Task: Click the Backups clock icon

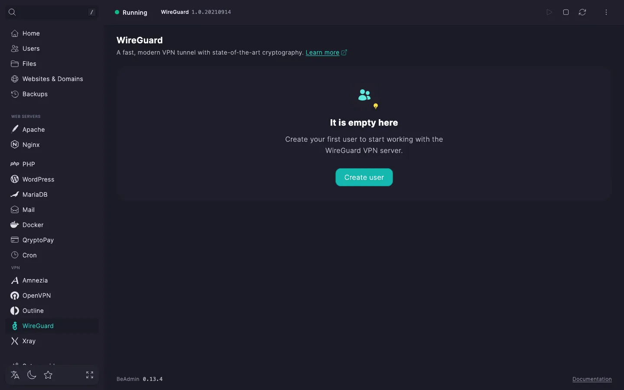Action: pos(15,94)
